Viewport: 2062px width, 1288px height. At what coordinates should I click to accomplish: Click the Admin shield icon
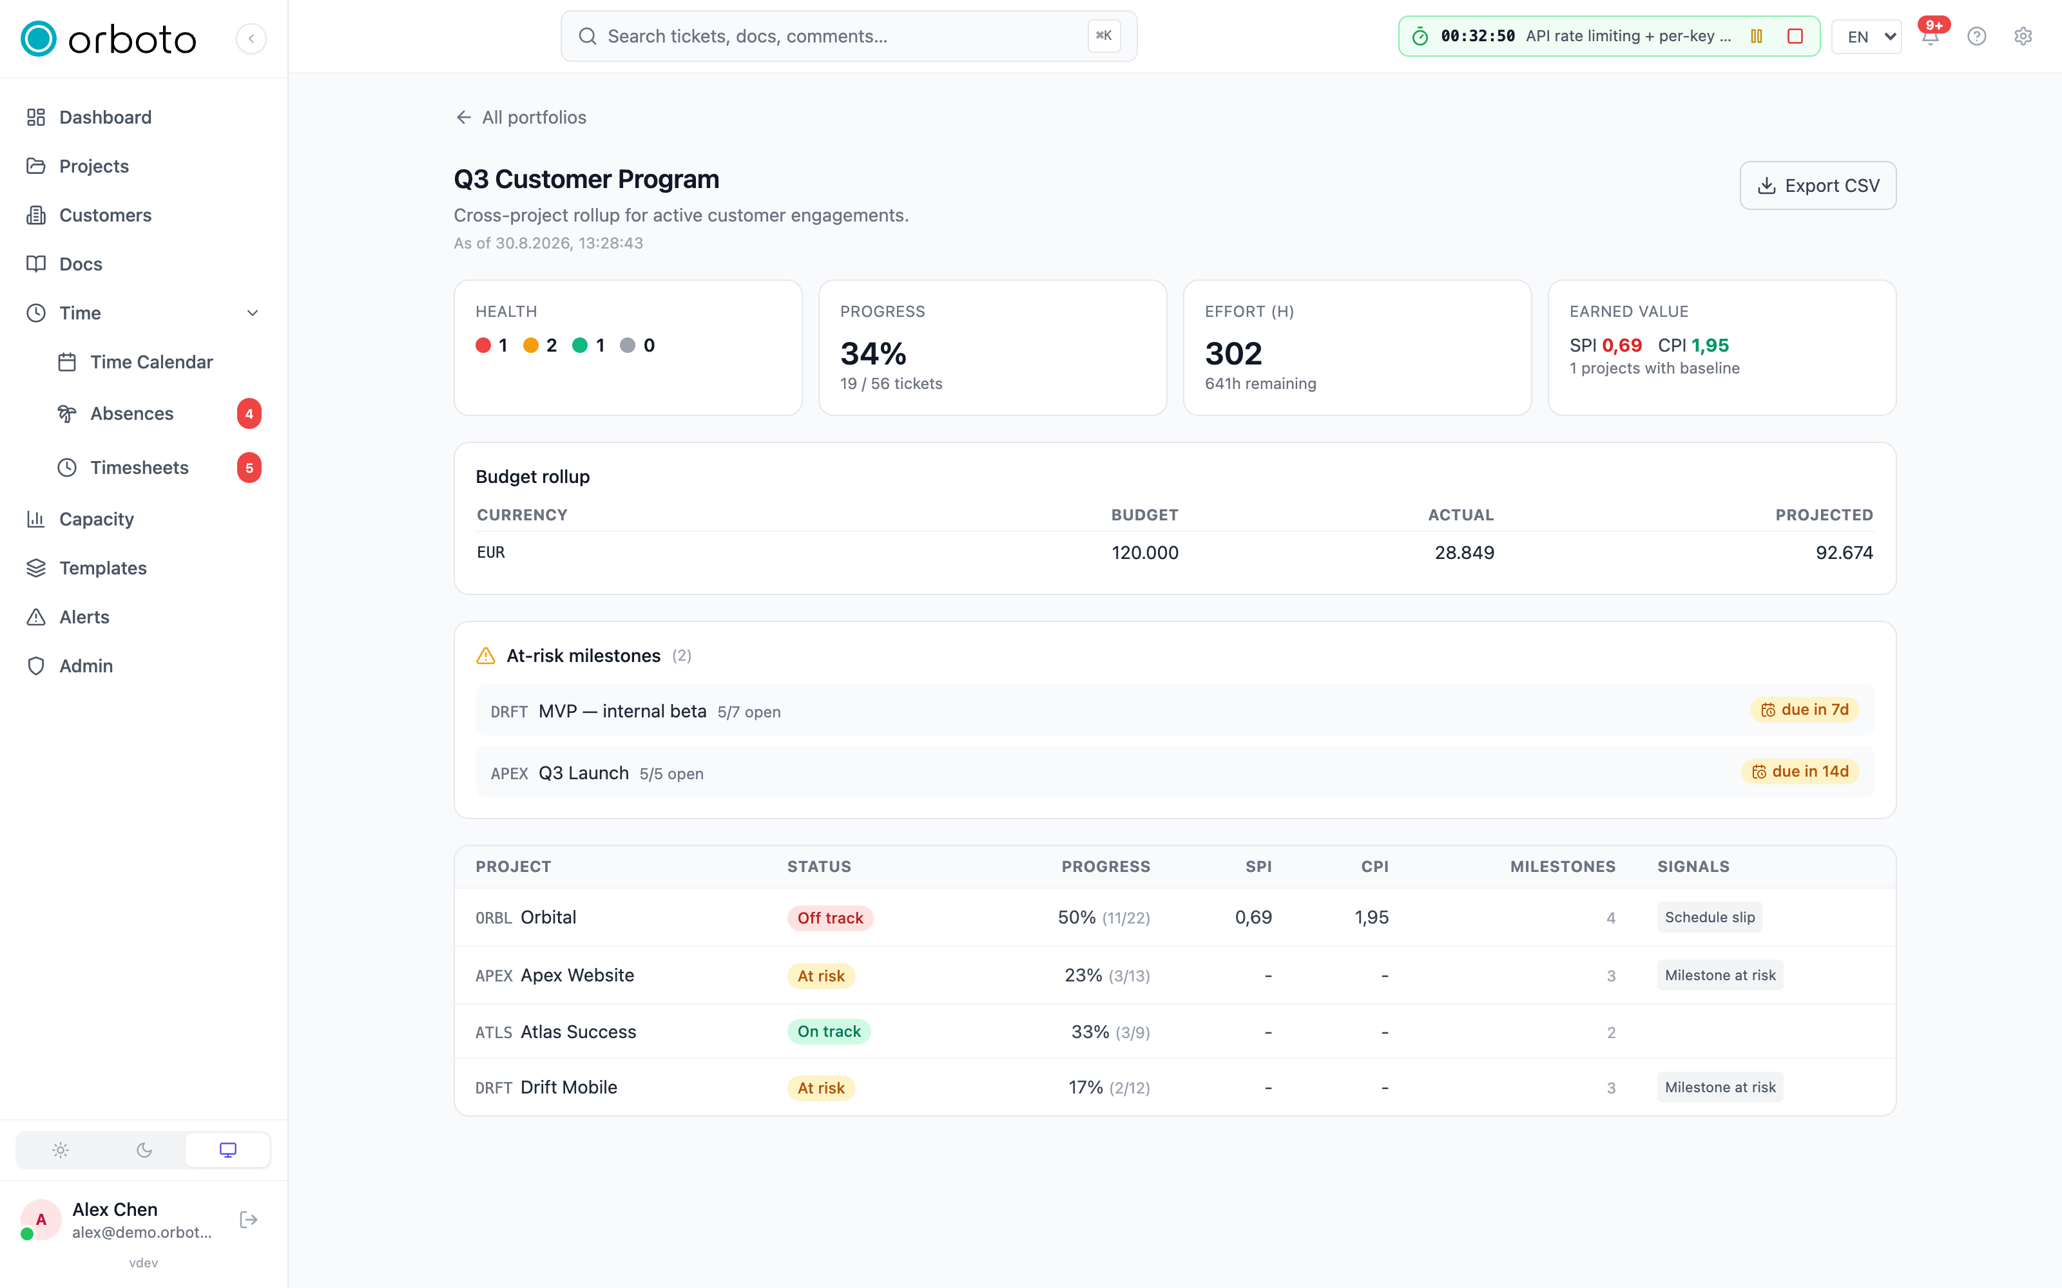pos(36,666)
